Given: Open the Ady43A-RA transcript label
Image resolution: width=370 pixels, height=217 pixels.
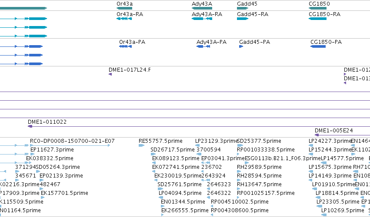Looking at the screenshot, I should click(x=207, y=14).
